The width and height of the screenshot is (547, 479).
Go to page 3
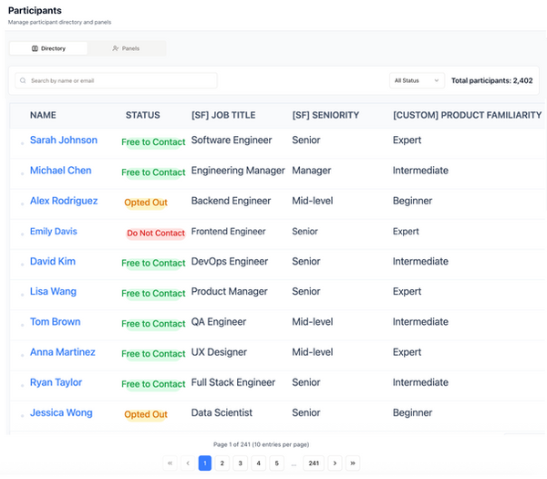[240, 463]
